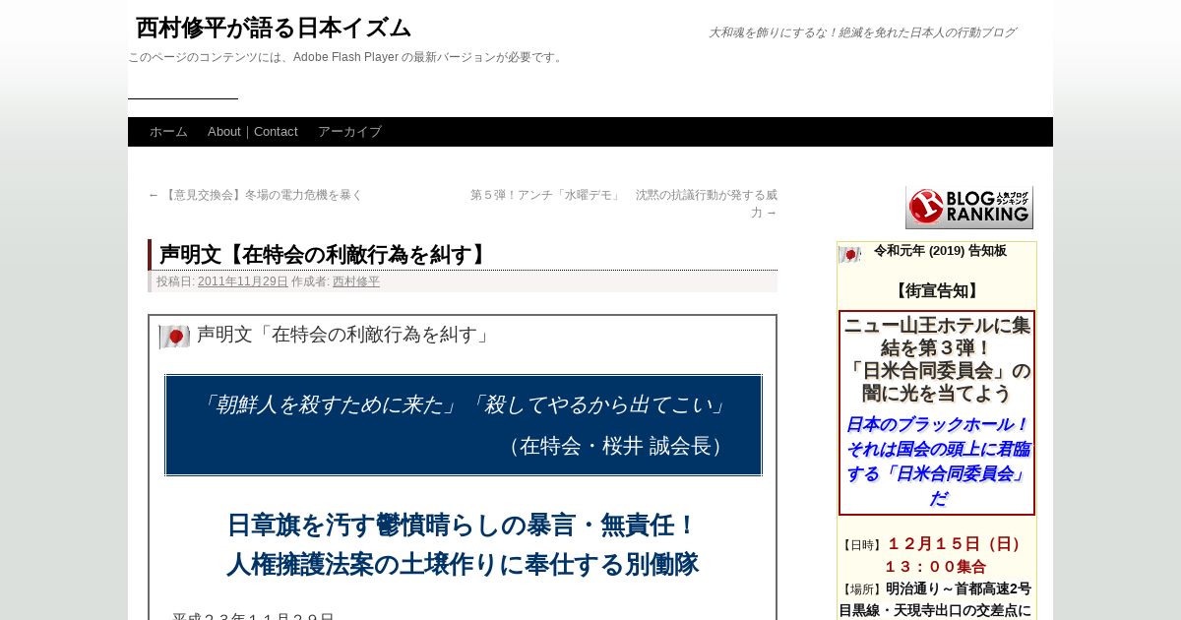This screenshot has width=1181, height=620.
Task: Click the Japanese flag icon beside 声明文
Action: click(x=174, y=337)
